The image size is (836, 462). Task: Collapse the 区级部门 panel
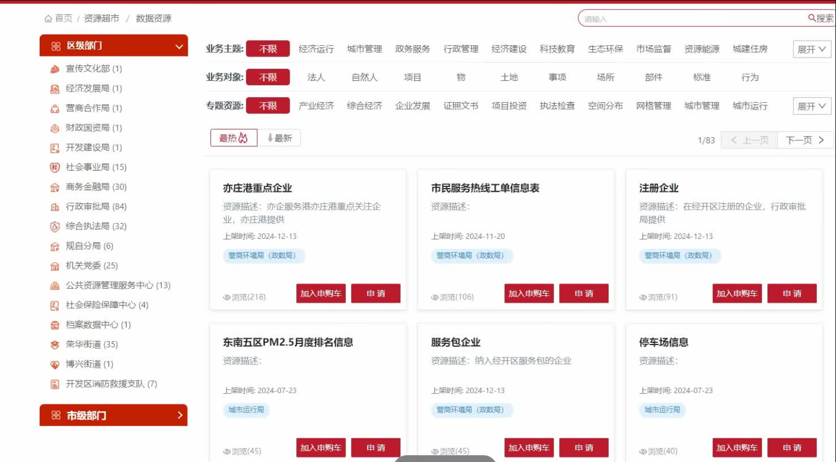pos(179,46)
